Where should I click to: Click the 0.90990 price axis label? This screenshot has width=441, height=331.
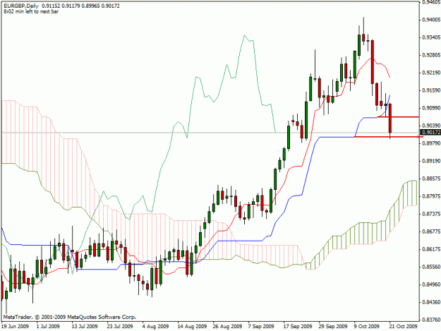pos(431,108)
